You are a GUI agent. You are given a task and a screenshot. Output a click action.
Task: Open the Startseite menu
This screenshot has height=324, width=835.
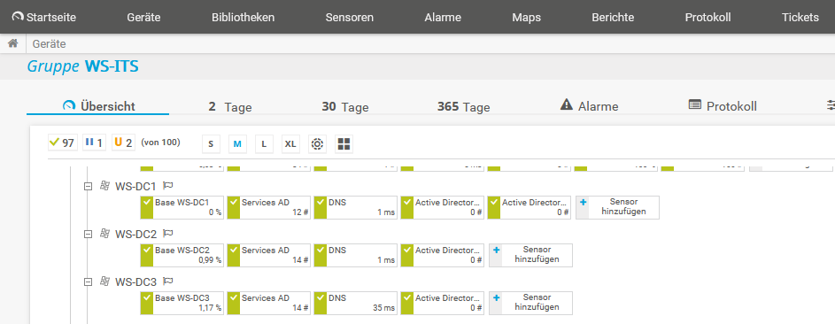pyautogui.click(x=44, y=17)
